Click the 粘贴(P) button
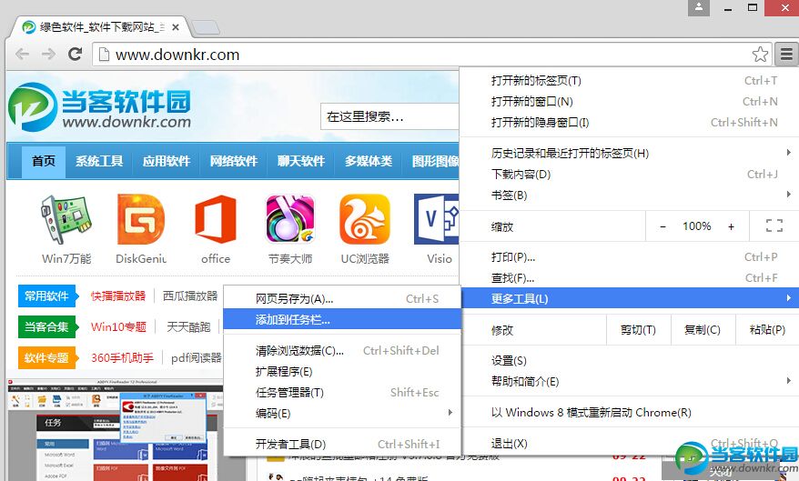Viewport: 799px width, 481px height. (767, 330)
